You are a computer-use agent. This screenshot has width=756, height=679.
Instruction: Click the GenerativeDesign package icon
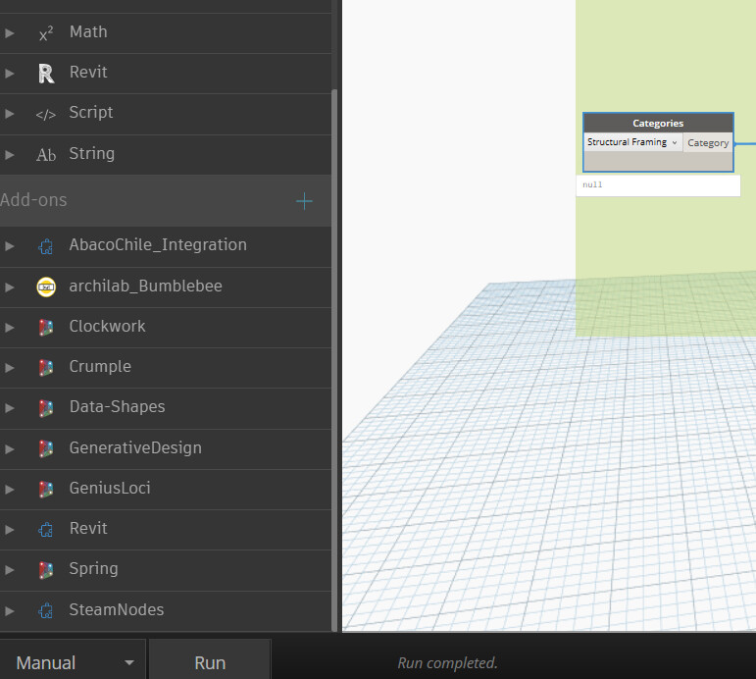(46, 448)
